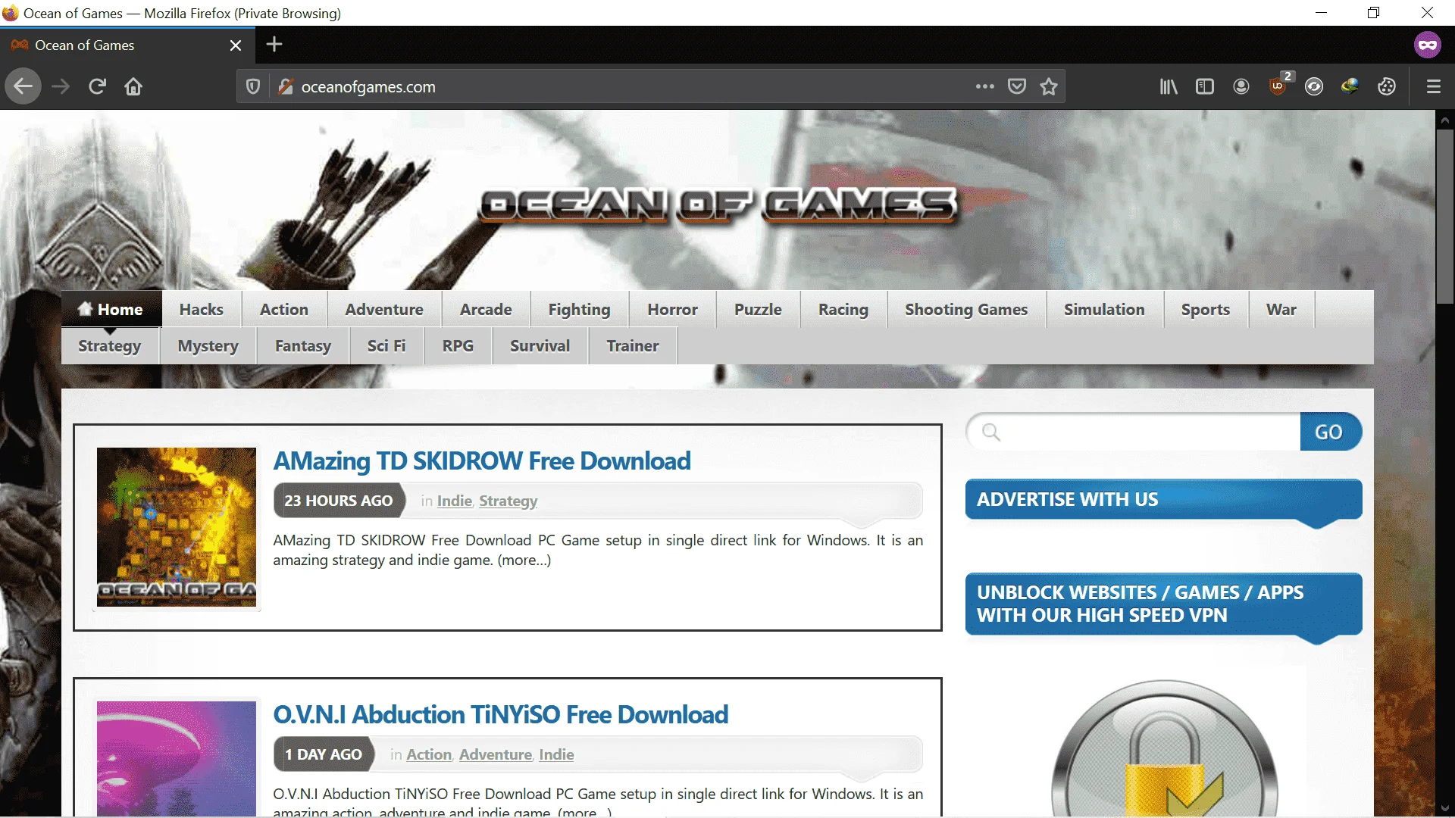Open a new tab
This screenshot has height=818, width=1455.
click(x=274, y=45)
